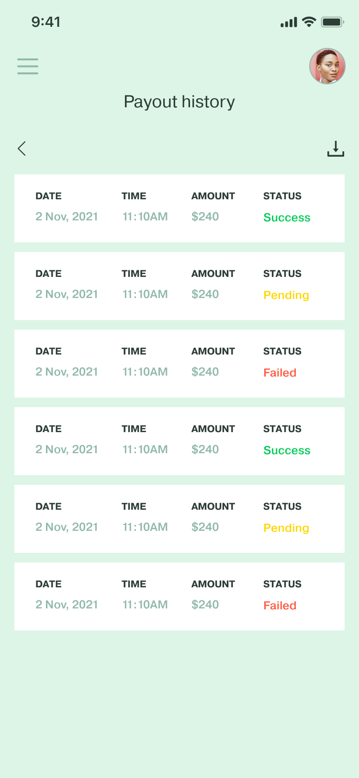Open the first Pending payout status
Screen dimensions: 359x778
pos(286,295)
